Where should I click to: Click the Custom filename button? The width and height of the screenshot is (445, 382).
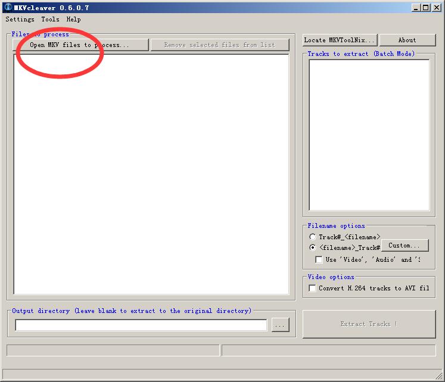404,245
